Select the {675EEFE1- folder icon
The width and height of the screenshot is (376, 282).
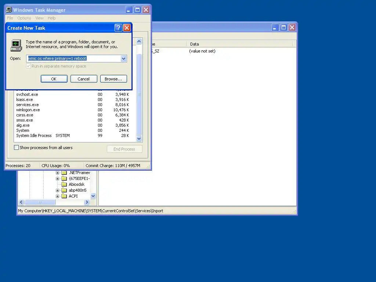[64, 178]
